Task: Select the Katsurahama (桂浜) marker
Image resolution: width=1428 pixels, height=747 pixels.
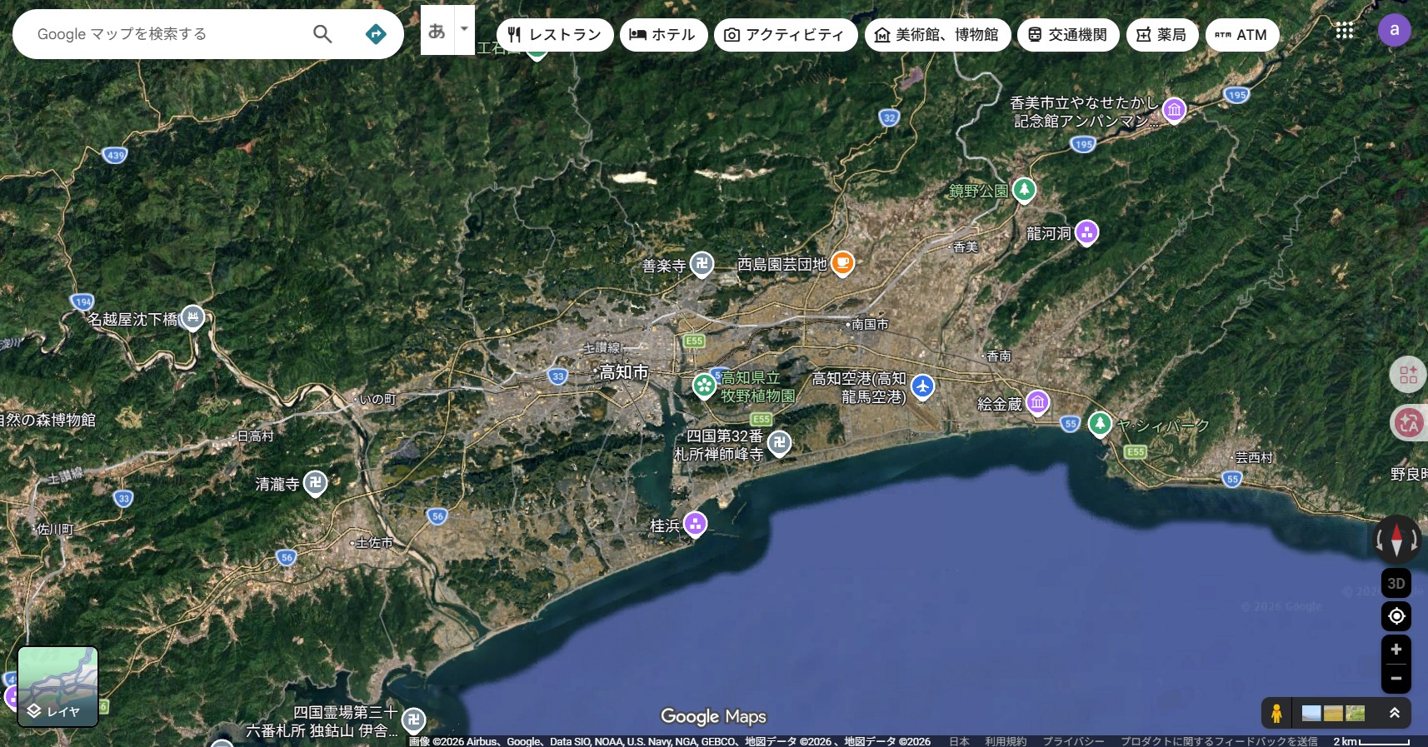Action: point(695,524)
